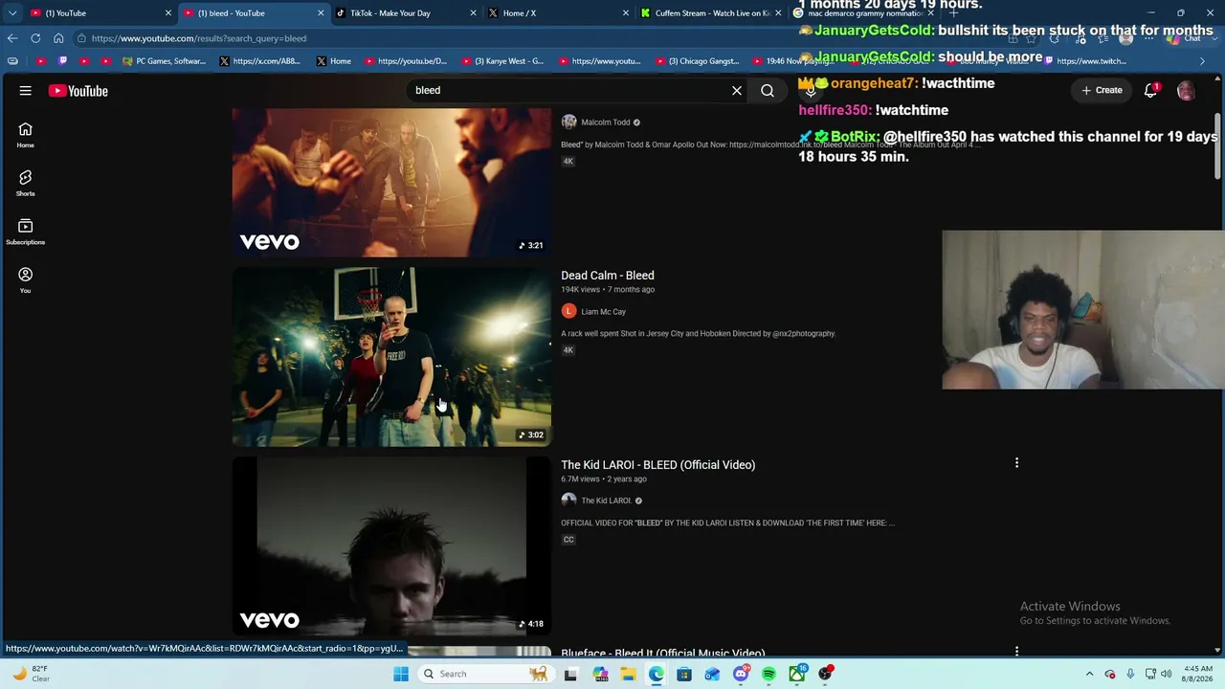
Task: Click the '194K views' text
Action: [580, 290]
